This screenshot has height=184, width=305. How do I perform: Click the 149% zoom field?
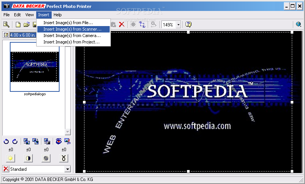(x=169, y=25)
